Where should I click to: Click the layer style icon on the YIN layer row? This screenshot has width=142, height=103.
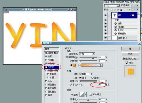pyautogui.click(x=133, y=15)
